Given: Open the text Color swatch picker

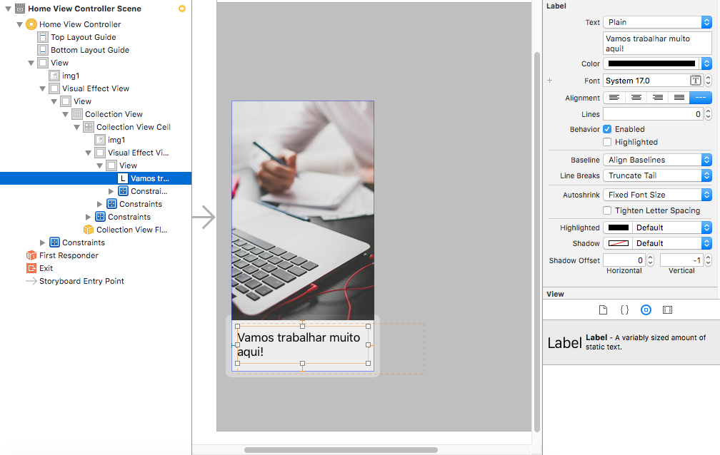Looking at the screenshot, I should click(652, 63).
